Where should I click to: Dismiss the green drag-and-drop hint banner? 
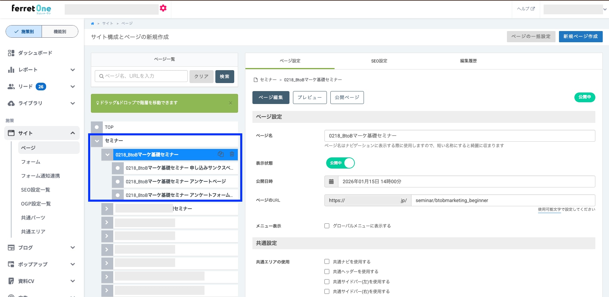230,103
